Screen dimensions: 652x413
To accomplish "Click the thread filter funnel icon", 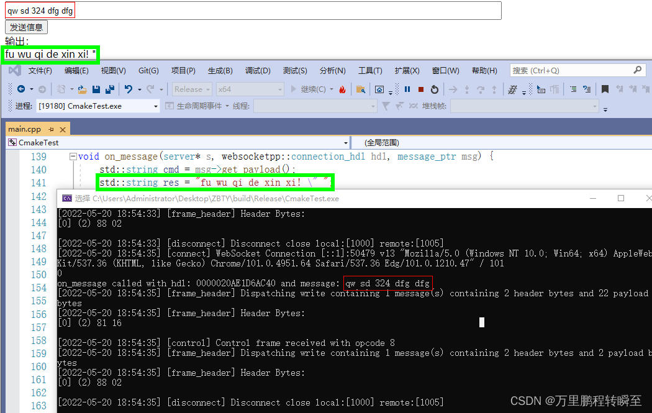I will point(386,106).
